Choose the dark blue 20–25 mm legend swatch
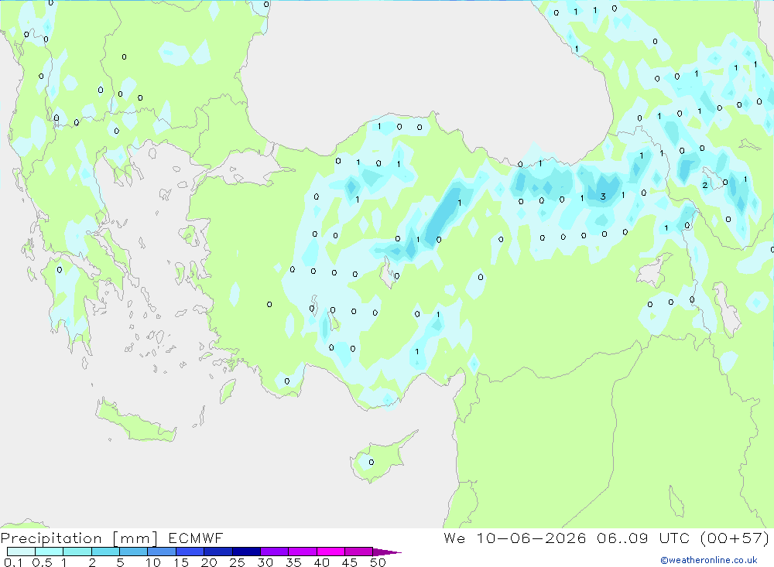The height and width of the screenshot is (567, 774). 217,552
